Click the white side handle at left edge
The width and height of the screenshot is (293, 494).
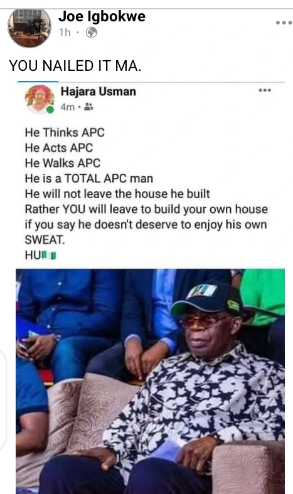(3, 399)
